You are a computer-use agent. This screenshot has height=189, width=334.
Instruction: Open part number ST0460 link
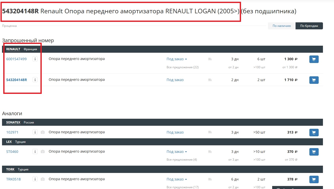point(12,152)
